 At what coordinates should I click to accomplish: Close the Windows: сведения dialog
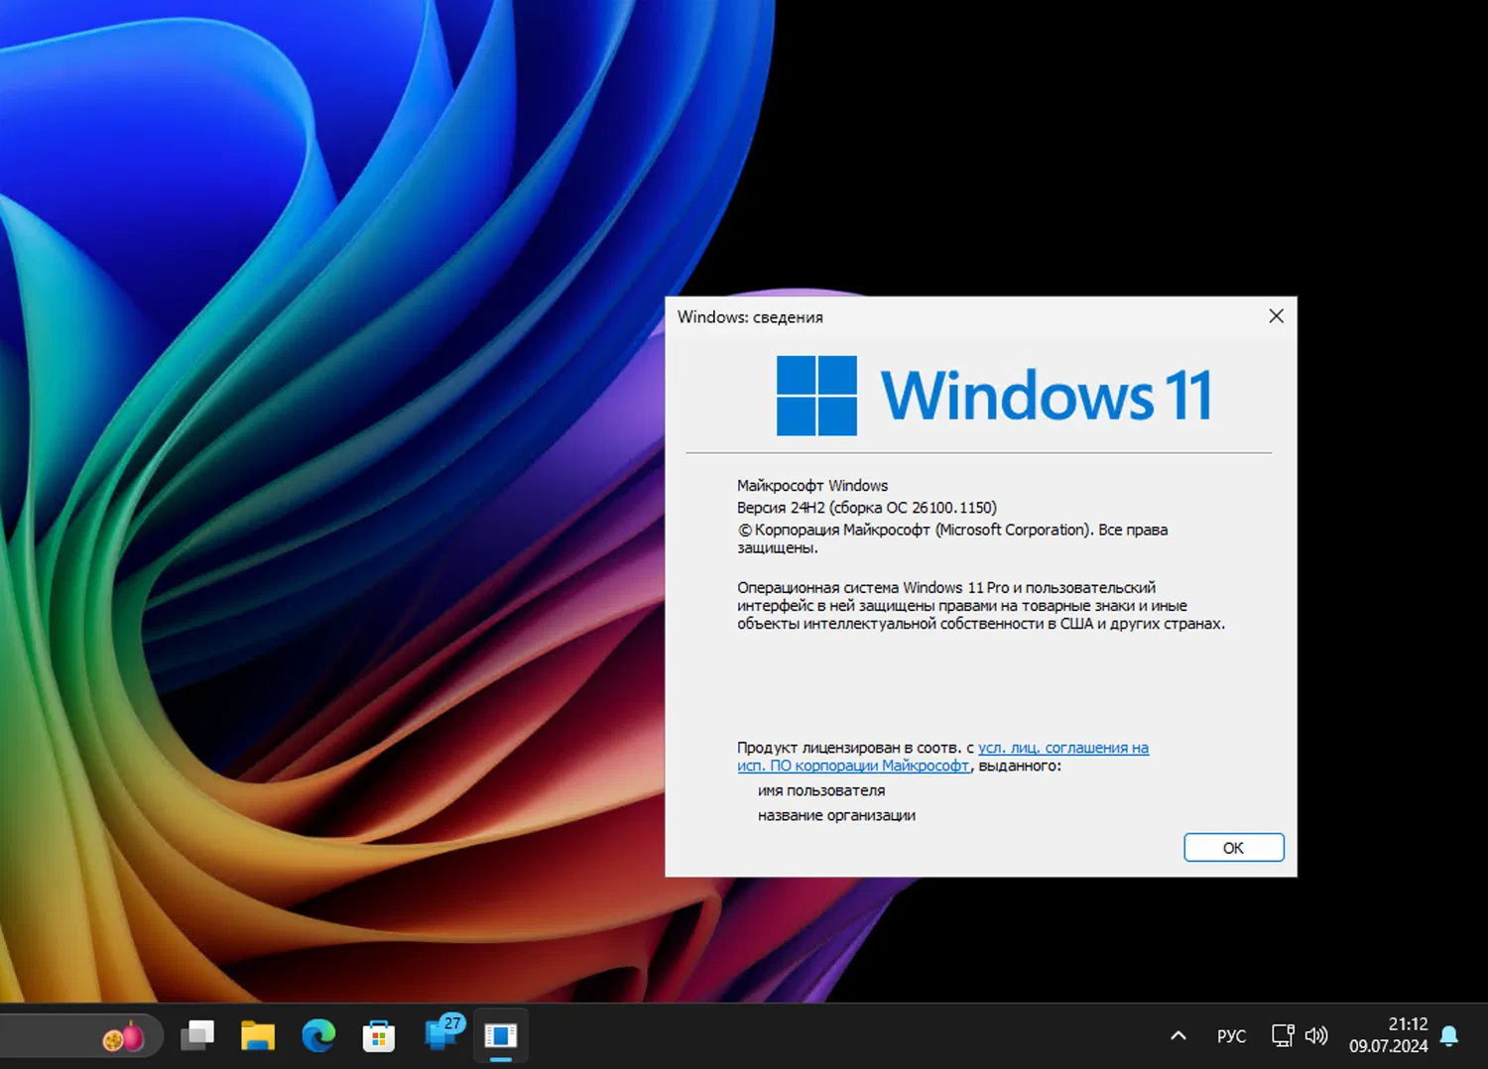coord(1276,316)
